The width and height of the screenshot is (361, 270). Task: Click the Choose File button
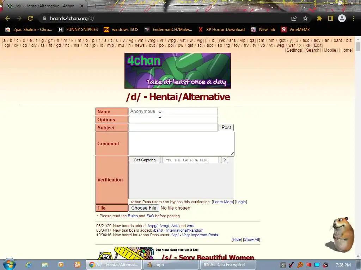pyautogui.click(x=144, y=208)
